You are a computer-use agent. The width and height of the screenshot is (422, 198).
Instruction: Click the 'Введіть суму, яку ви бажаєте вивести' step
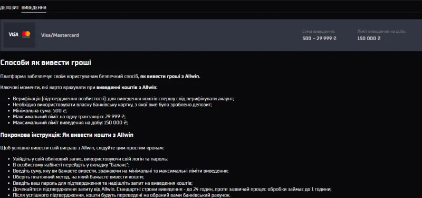pyautogui.click(x=121, y=171)
